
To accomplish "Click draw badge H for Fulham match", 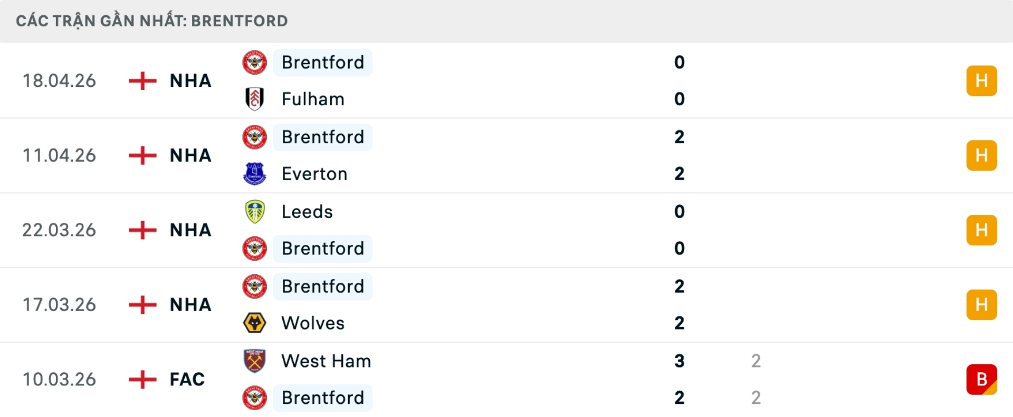I will coord(981,81).
